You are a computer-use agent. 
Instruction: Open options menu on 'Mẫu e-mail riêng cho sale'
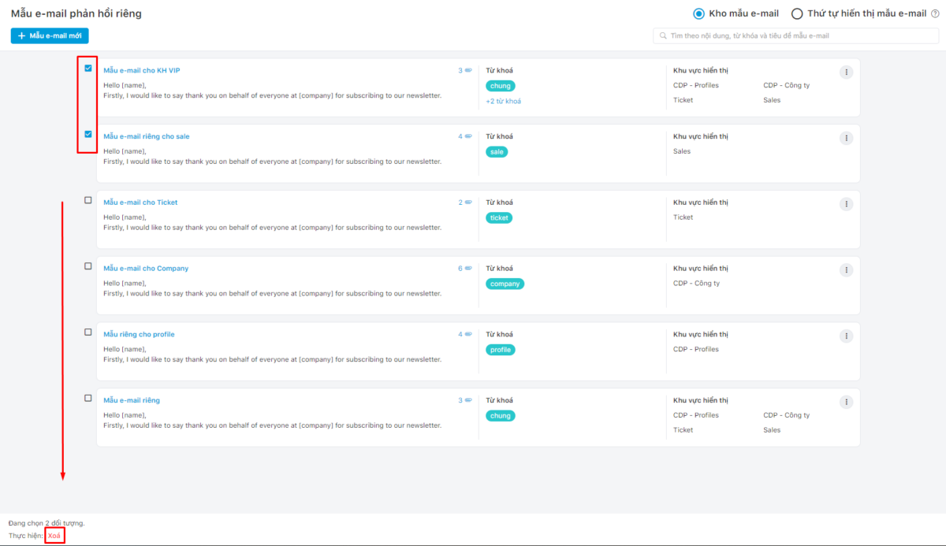pyautogui.click(x=846, y=137)
